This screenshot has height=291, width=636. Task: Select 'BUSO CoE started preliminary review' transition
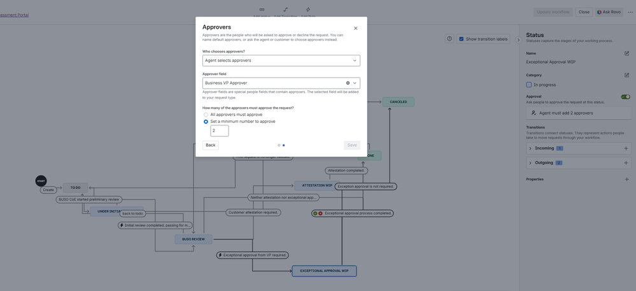click(89, 200)
